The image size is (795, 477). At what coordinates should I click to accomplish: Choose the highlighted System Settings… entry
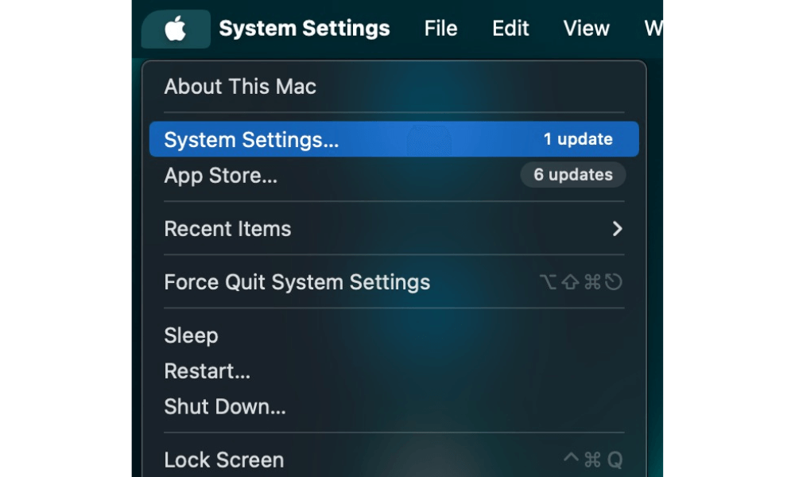(394, 139)
